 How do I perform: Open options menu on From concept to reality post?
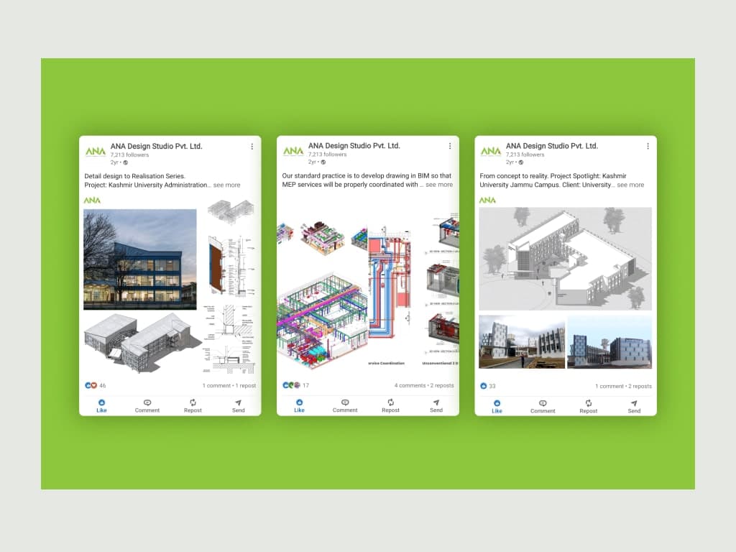pyautogui.click(x=648, y=146)
